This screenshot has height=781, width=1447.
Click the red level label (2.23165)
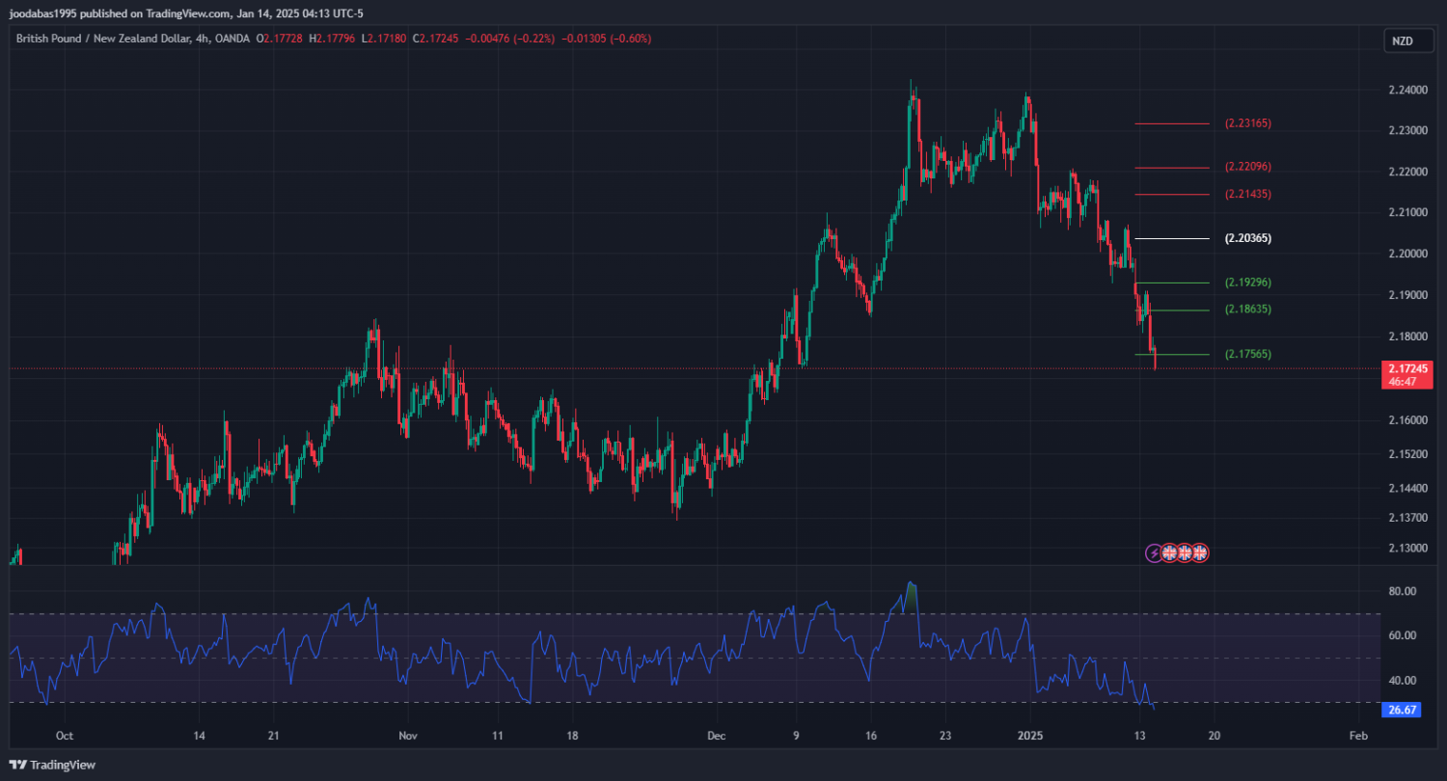tap(1248, 123)
